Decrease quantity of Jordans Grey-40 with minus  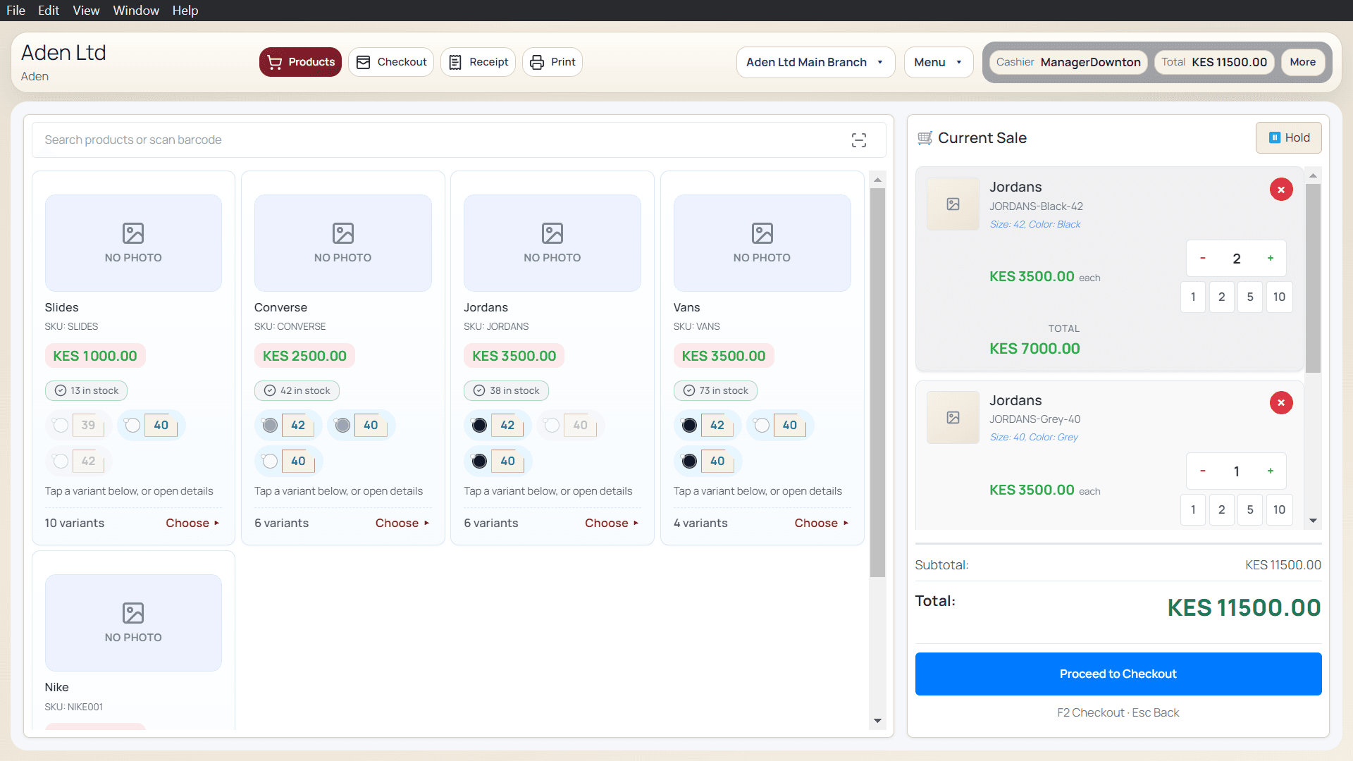(1203, 471)
